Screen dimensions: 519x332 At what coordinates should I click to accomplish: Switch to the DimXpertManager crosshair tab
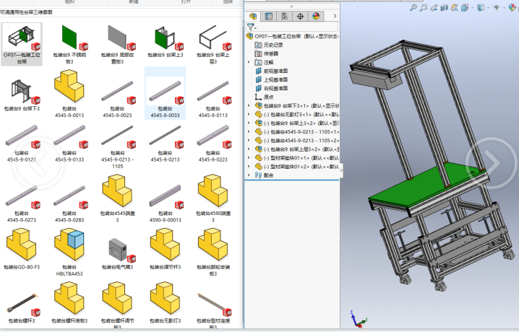[x=300, y=16]
